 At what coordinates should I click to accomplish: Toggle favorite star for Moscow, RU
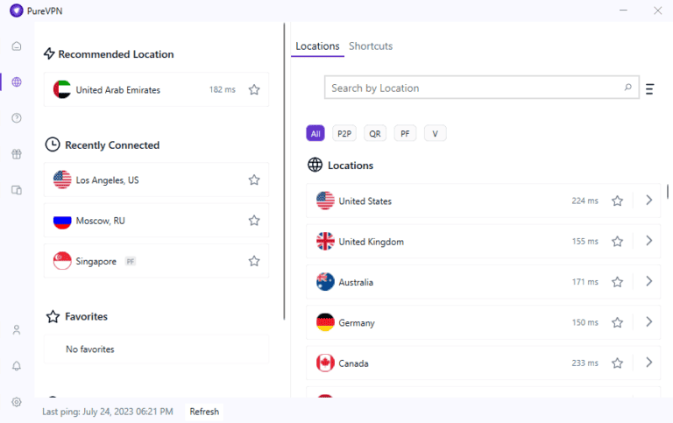(x=254, y=221)
